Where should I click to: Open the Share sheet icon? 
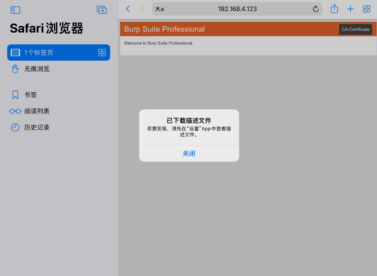334,9
